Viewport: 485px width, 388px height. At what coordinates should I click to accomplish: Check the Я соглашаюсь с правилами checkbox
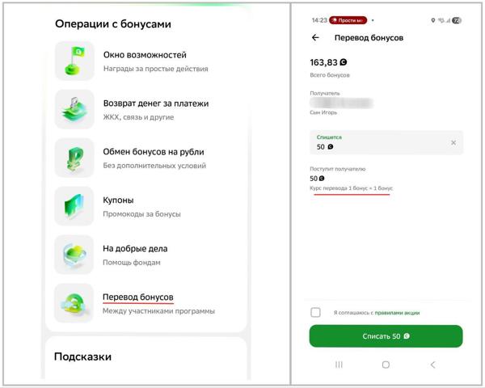[x=316, y=312]
